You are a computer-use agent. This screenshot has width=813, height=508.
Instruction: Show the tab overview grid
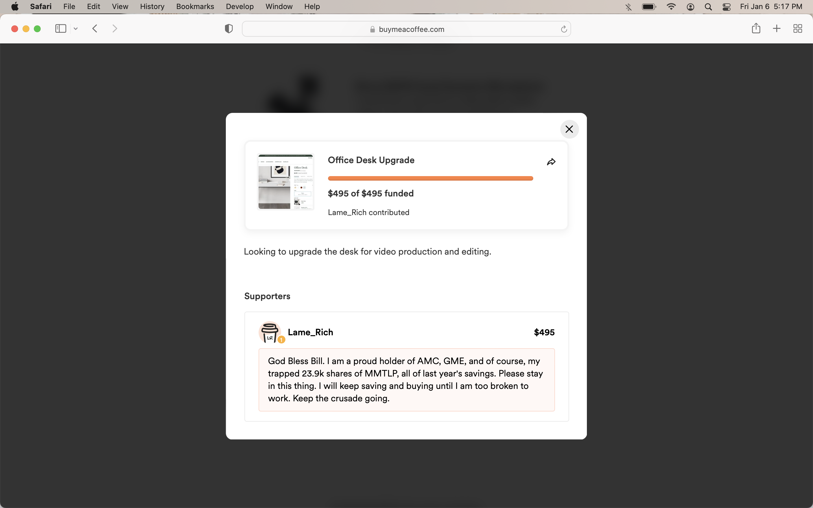point(797,29)
